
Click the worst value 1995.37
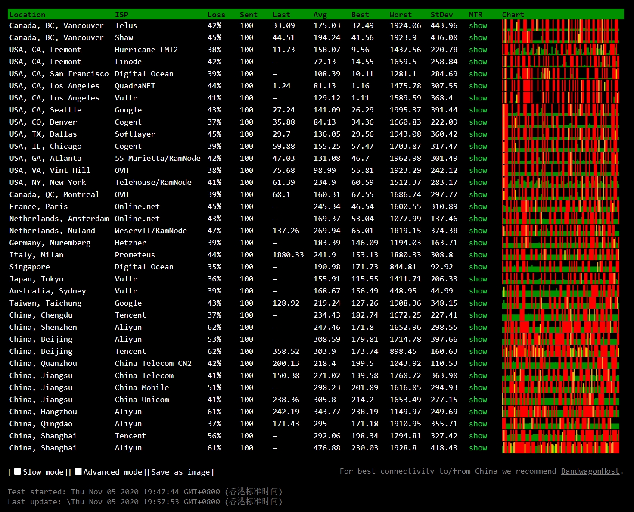(x=405, y=110)
